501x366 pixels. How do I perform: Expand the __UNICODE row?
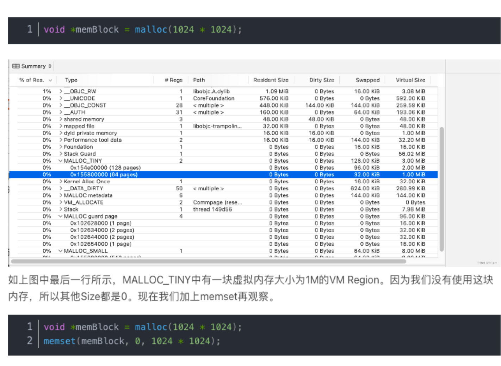[x=61, y=98]
